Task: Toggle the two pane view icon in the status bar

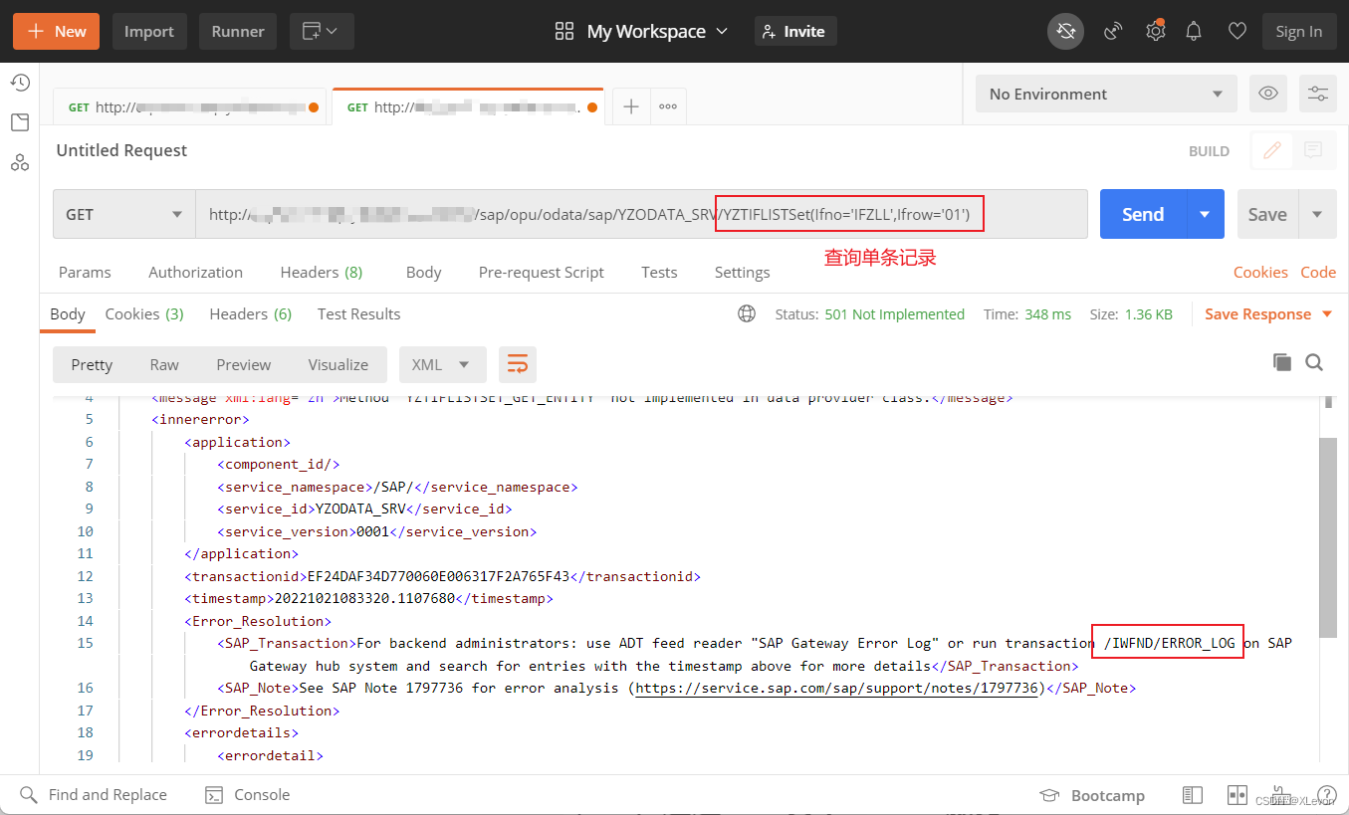Action: 1237,795
